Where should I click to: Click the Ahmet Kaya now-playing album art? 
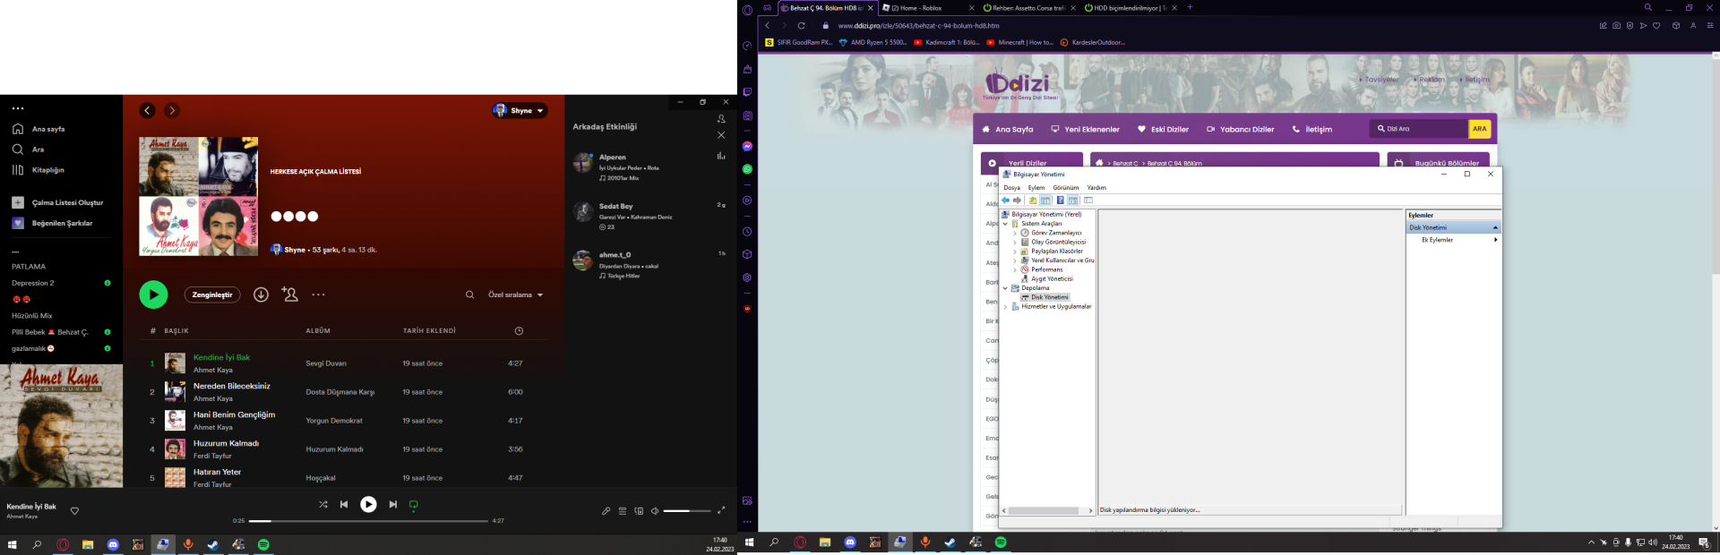61,425
